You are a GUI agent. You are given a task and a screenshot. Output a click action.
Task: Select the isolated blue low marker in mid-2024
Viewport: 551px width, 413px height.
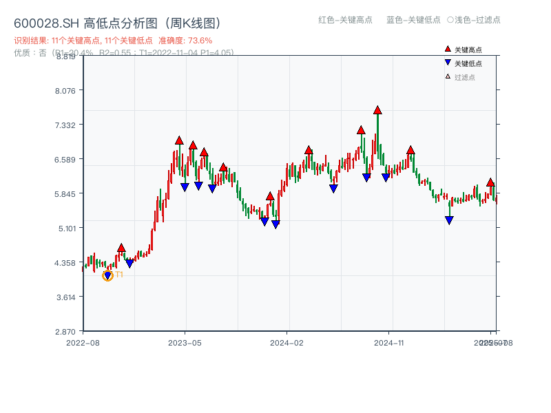click(x=333, y=189)
